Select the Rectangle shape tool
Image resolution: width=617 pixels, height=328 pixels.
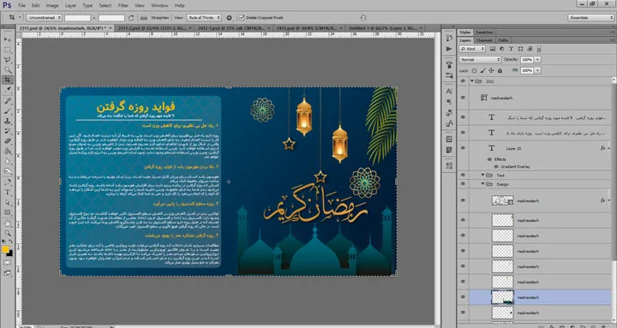8,212
